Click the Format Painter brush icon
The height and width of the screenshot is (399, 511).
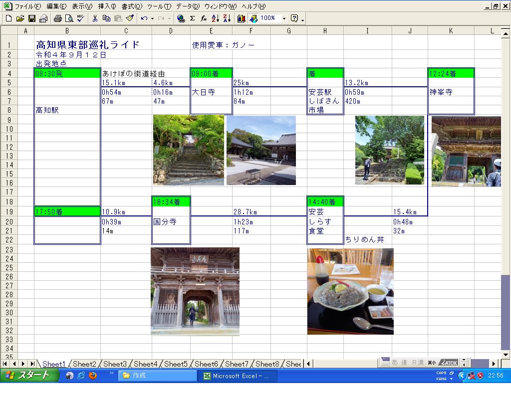pyautogui.click(x=130, y=18)
